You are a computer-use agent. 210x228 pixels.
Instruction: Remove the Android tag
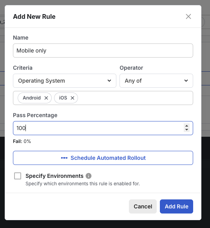click(46, 98)
